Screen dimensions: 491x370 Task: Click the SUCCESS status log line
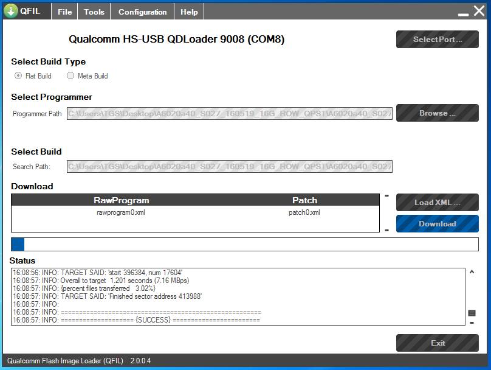point(137,320)
